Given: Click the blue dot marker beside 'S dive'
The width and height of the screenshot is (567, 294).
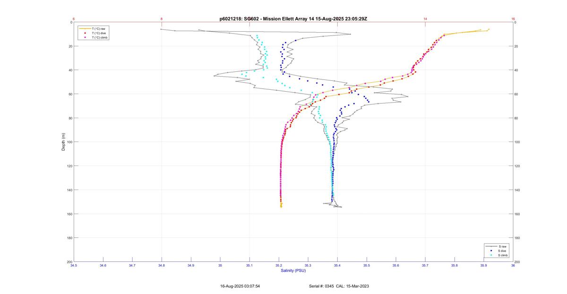Looking at the screenshot, I should [491, 251].
